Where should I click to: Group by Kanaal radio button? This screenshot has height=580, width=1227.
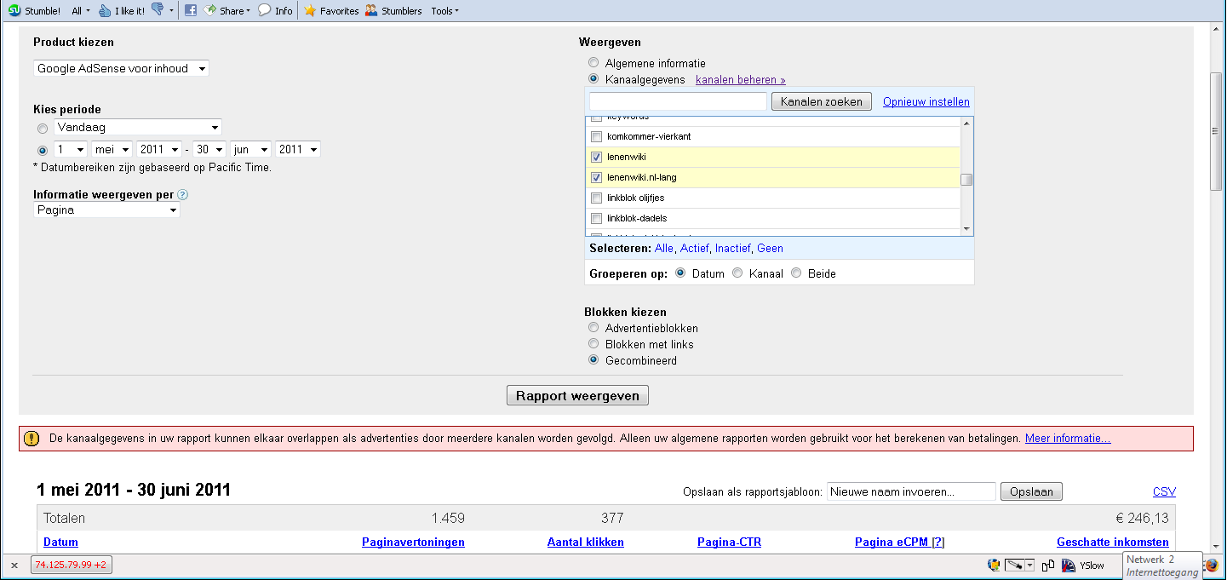(x=737, y=273)
